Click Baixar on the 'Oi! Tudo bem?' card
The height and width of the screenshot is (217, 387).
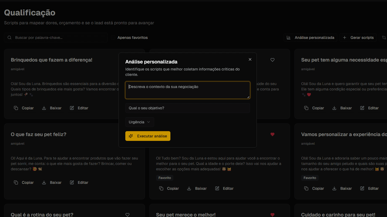pos(197,188)
